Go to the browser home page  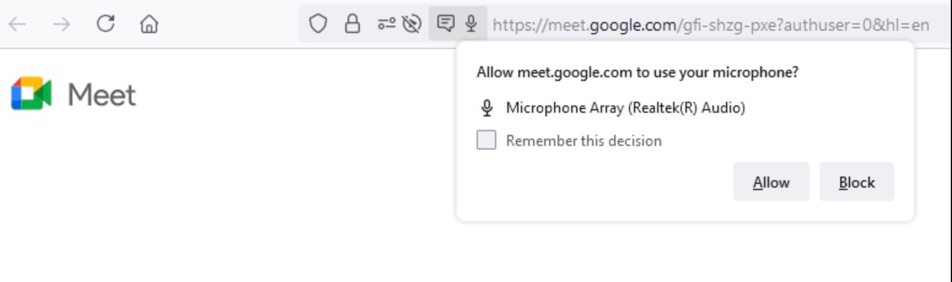[149, 25]
